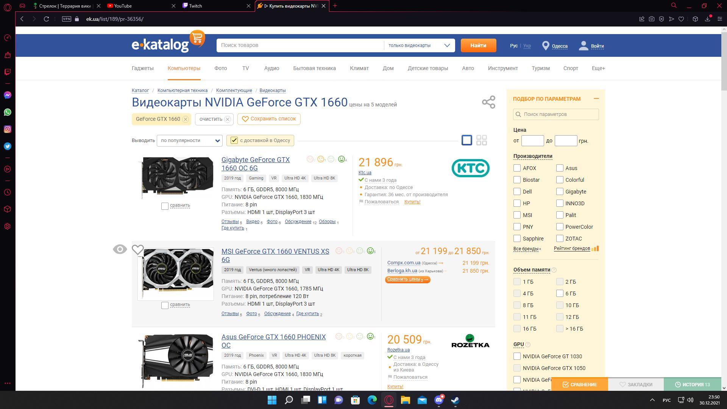Remove the GeForce GTX 1660 filter tag
Viewport: 727px width, 409px height.
pos(186,119)
